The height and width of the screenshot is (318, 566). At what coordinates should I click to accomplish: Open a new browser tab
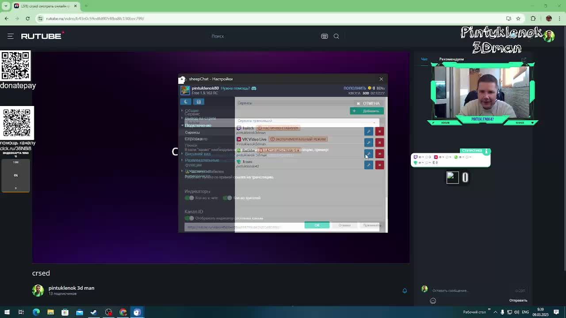point(86,6)
